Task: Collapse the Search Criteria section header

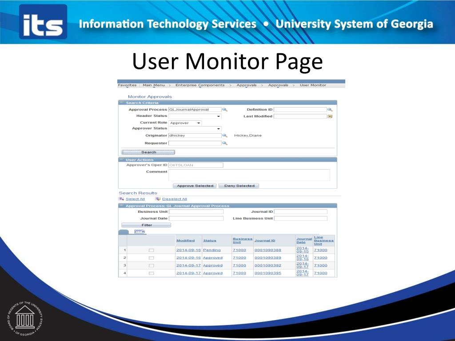Action: click(122, 103)
